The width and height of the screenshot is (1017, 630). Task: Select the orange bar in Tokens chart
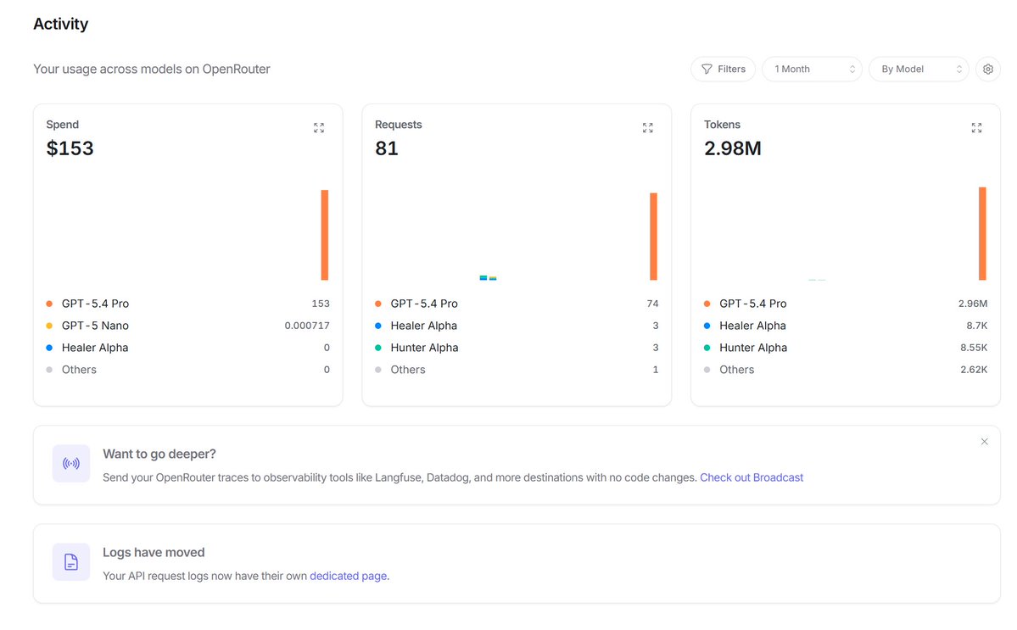tap(982, 233)
